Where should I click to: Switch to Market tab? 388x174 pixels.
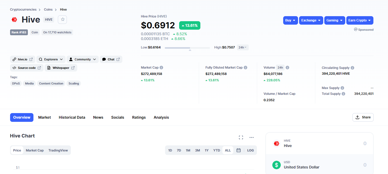45,117
